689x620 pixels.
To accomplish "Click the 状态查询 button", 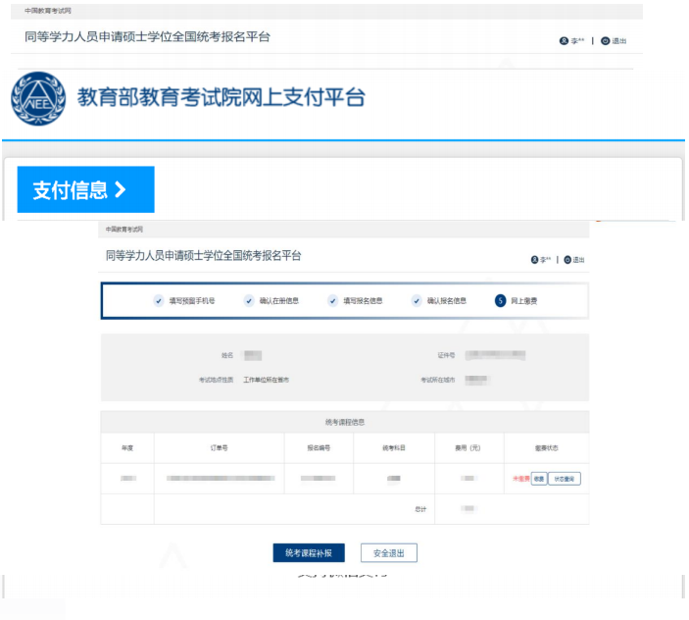I will coord(565,479).
